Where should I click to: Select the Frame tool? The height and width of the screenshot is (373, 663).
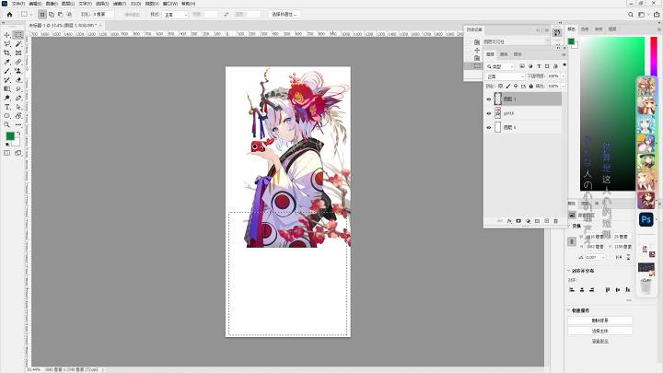click(18, 52)
